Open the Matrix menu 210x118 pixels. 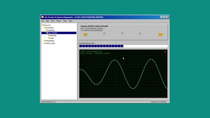click(x=59, y=21)
